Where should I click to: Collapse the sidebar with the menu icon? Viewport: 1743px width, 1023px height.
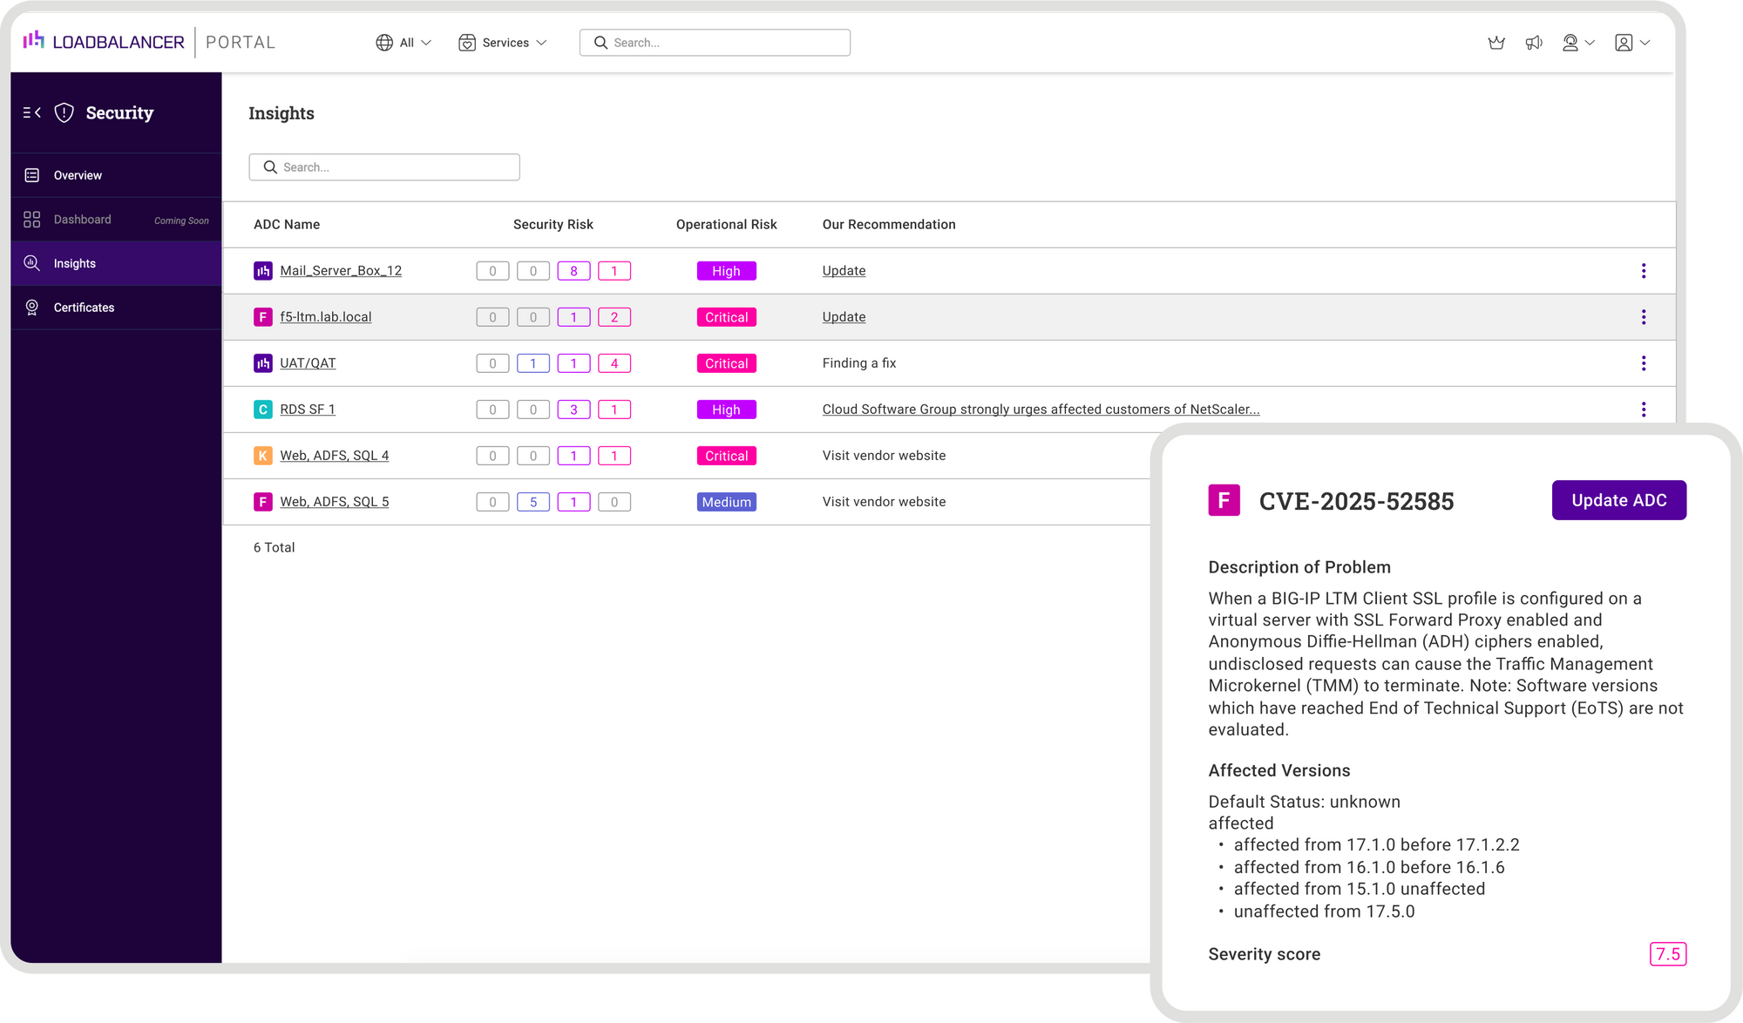(32, 112)
